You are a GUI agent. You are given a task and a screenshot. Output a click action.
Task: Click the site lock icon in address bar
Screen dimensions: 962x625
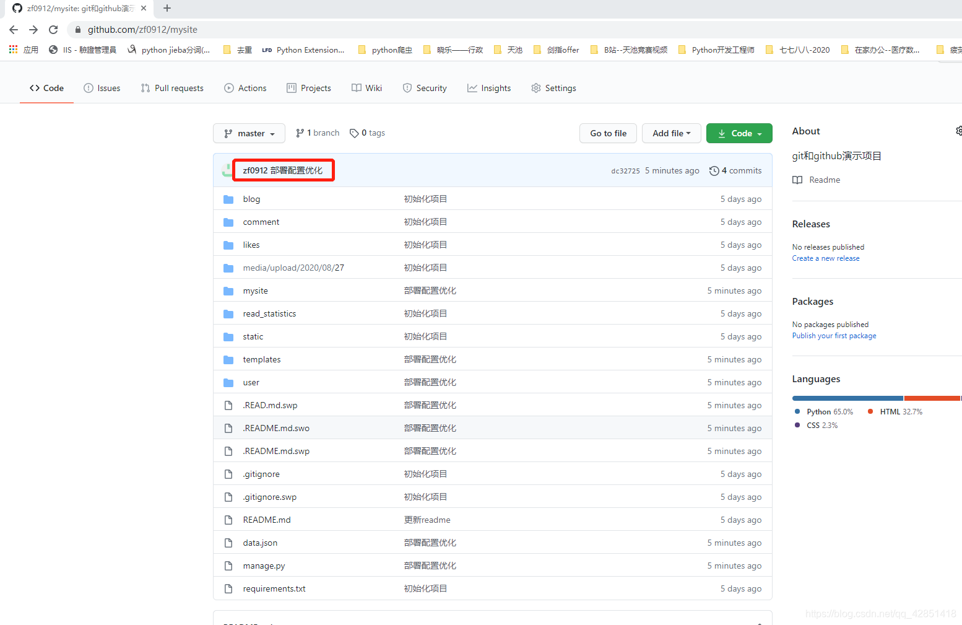[77, 30]
